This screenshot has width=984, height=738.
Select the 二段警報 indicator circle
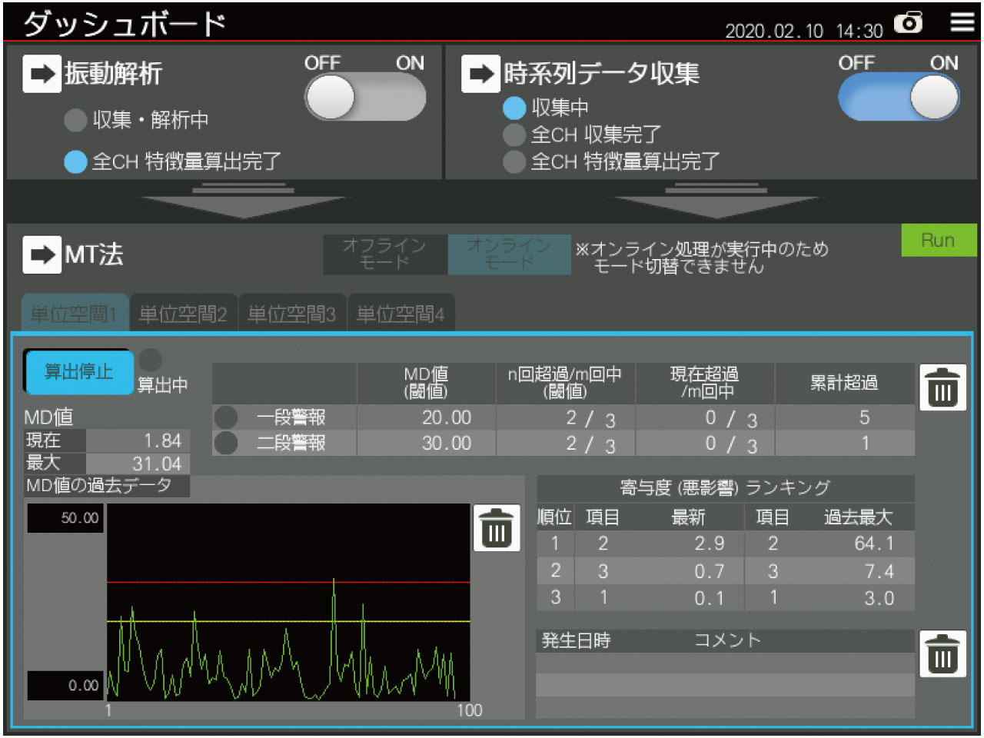point(225,444)
